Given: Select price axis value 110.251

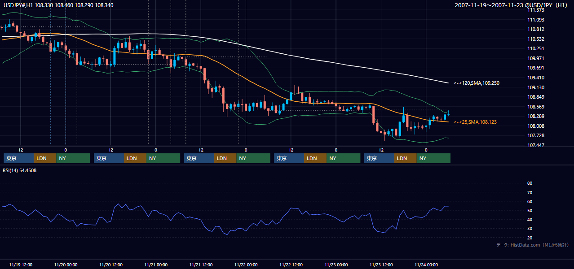Looking at the screenshot, I should tap(536, 48).
